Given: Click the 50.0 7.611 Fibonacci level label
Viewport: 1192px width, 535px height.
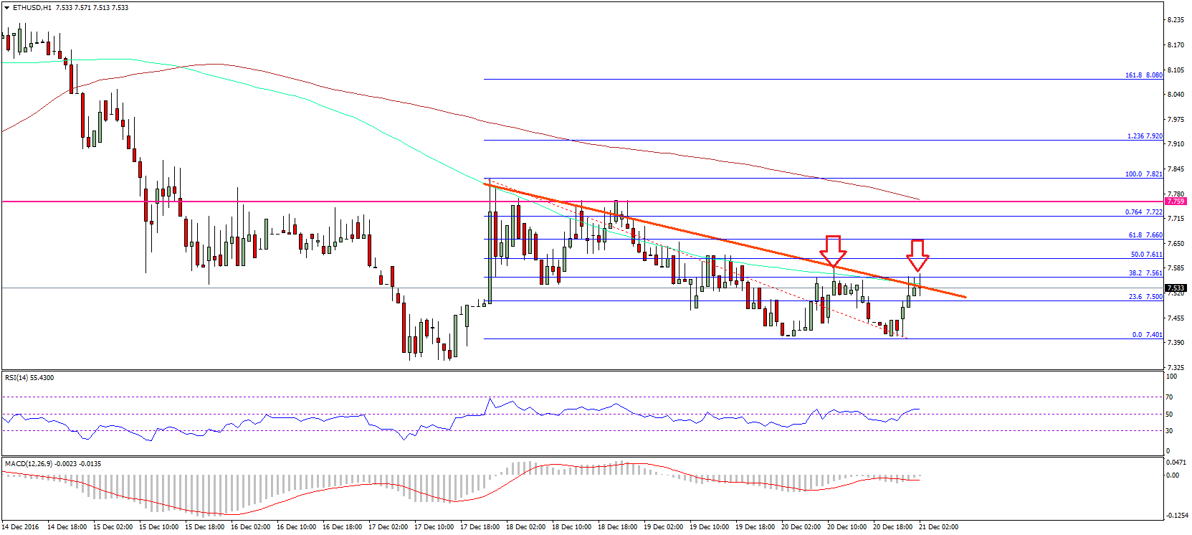Looking at the screenshot, I should [1146, 254].
